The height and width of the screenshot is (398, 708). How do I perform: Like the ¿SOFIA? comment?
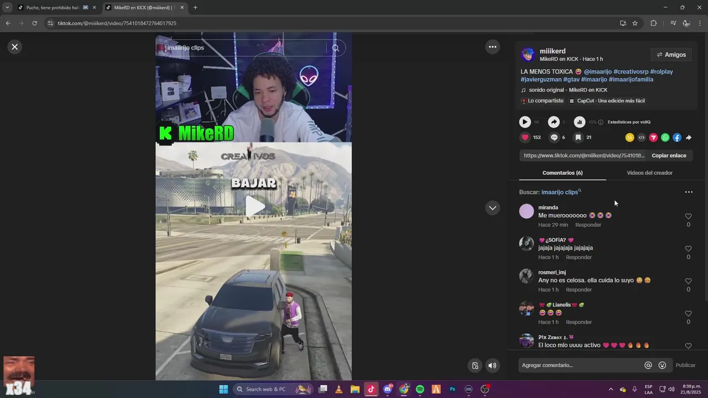point(688,249)
